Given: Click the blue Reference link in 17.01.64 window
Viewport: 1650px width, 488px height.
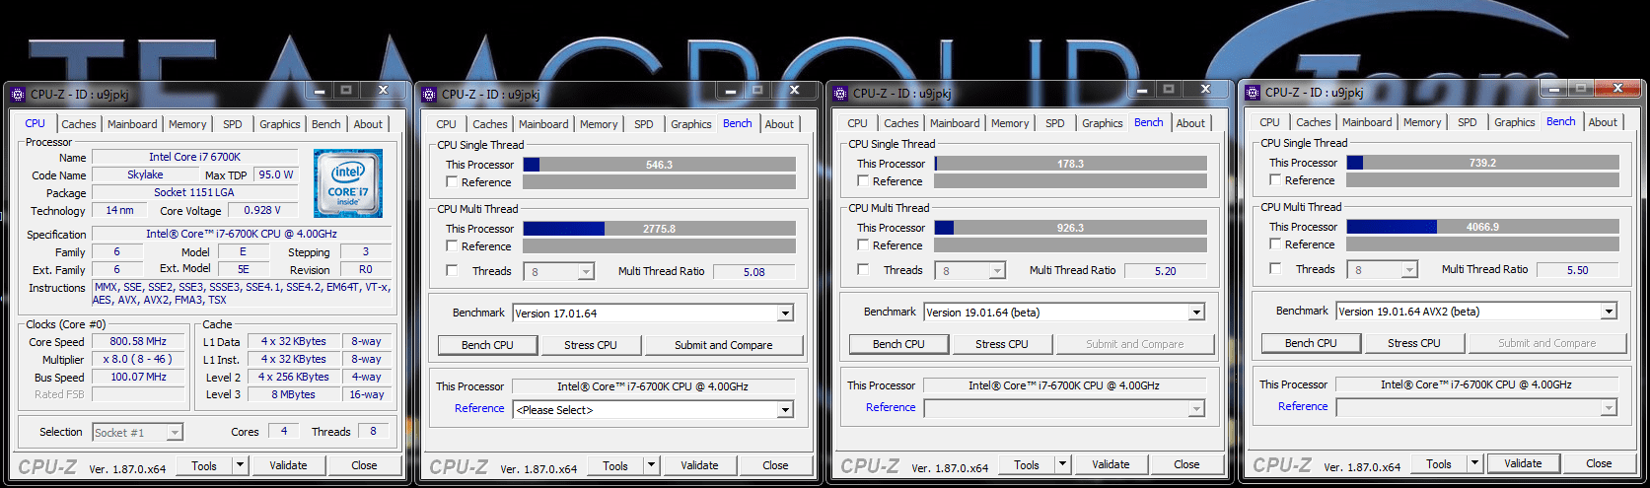Looking at the screenshot, I should click(479, 408).
